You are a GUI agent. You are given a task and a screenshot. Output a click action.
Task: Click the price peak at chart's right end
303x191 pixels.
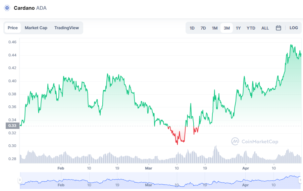click(x=291, y=45)
